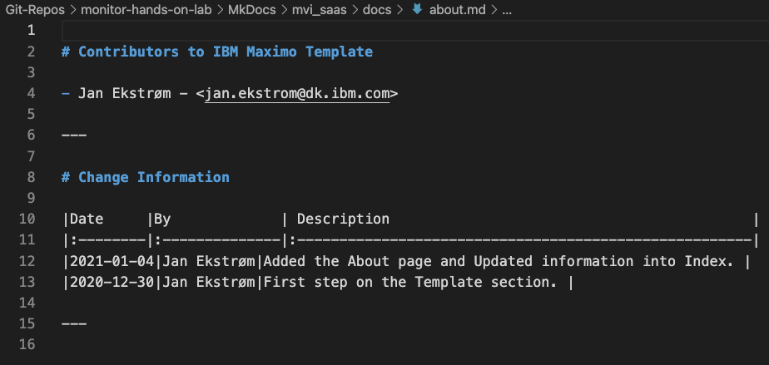Click line number 1 in the gutter
The width and height of the screenshot is (769, 365).
click(x=31, y=31)
